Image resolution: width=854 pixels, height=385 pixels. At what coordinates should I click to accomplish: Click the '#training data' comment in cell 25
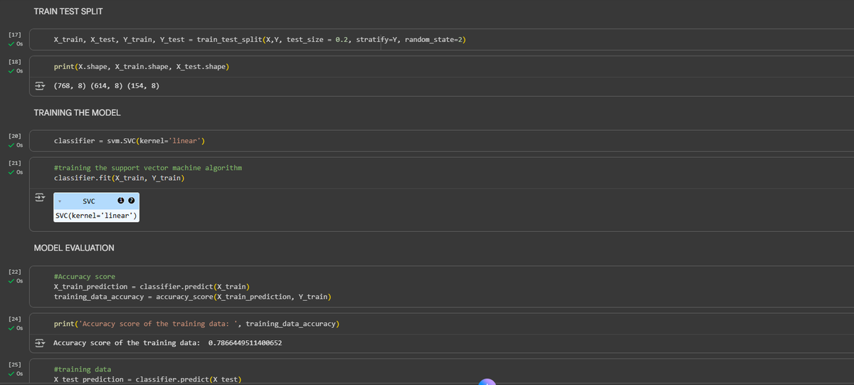coord(82,369)
